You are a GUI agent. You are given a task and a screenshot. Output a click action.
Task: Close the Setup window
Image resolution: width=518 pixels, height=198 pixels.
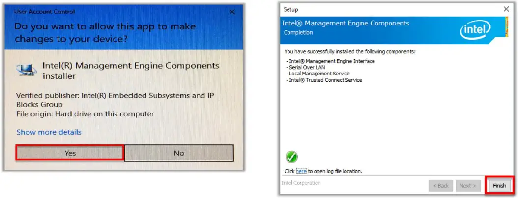pos(506,9)
